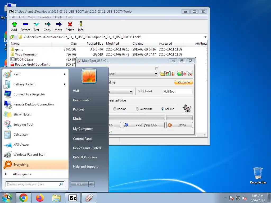
Task: Launch Firefox from the taskbar
Action: tap(40, 198)
